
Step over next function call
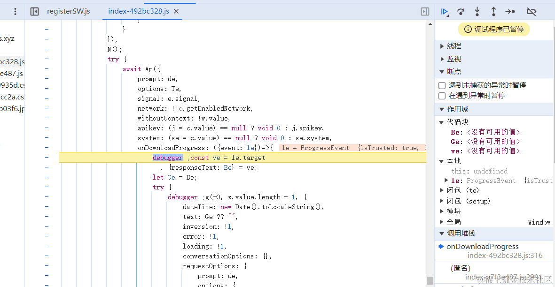click(461, 12)
